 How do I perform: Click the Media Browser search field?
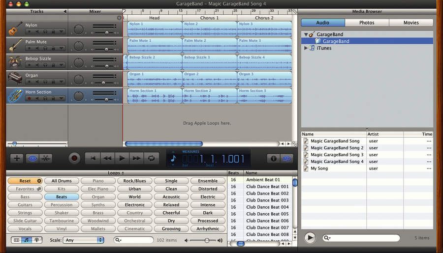[361, 238]
